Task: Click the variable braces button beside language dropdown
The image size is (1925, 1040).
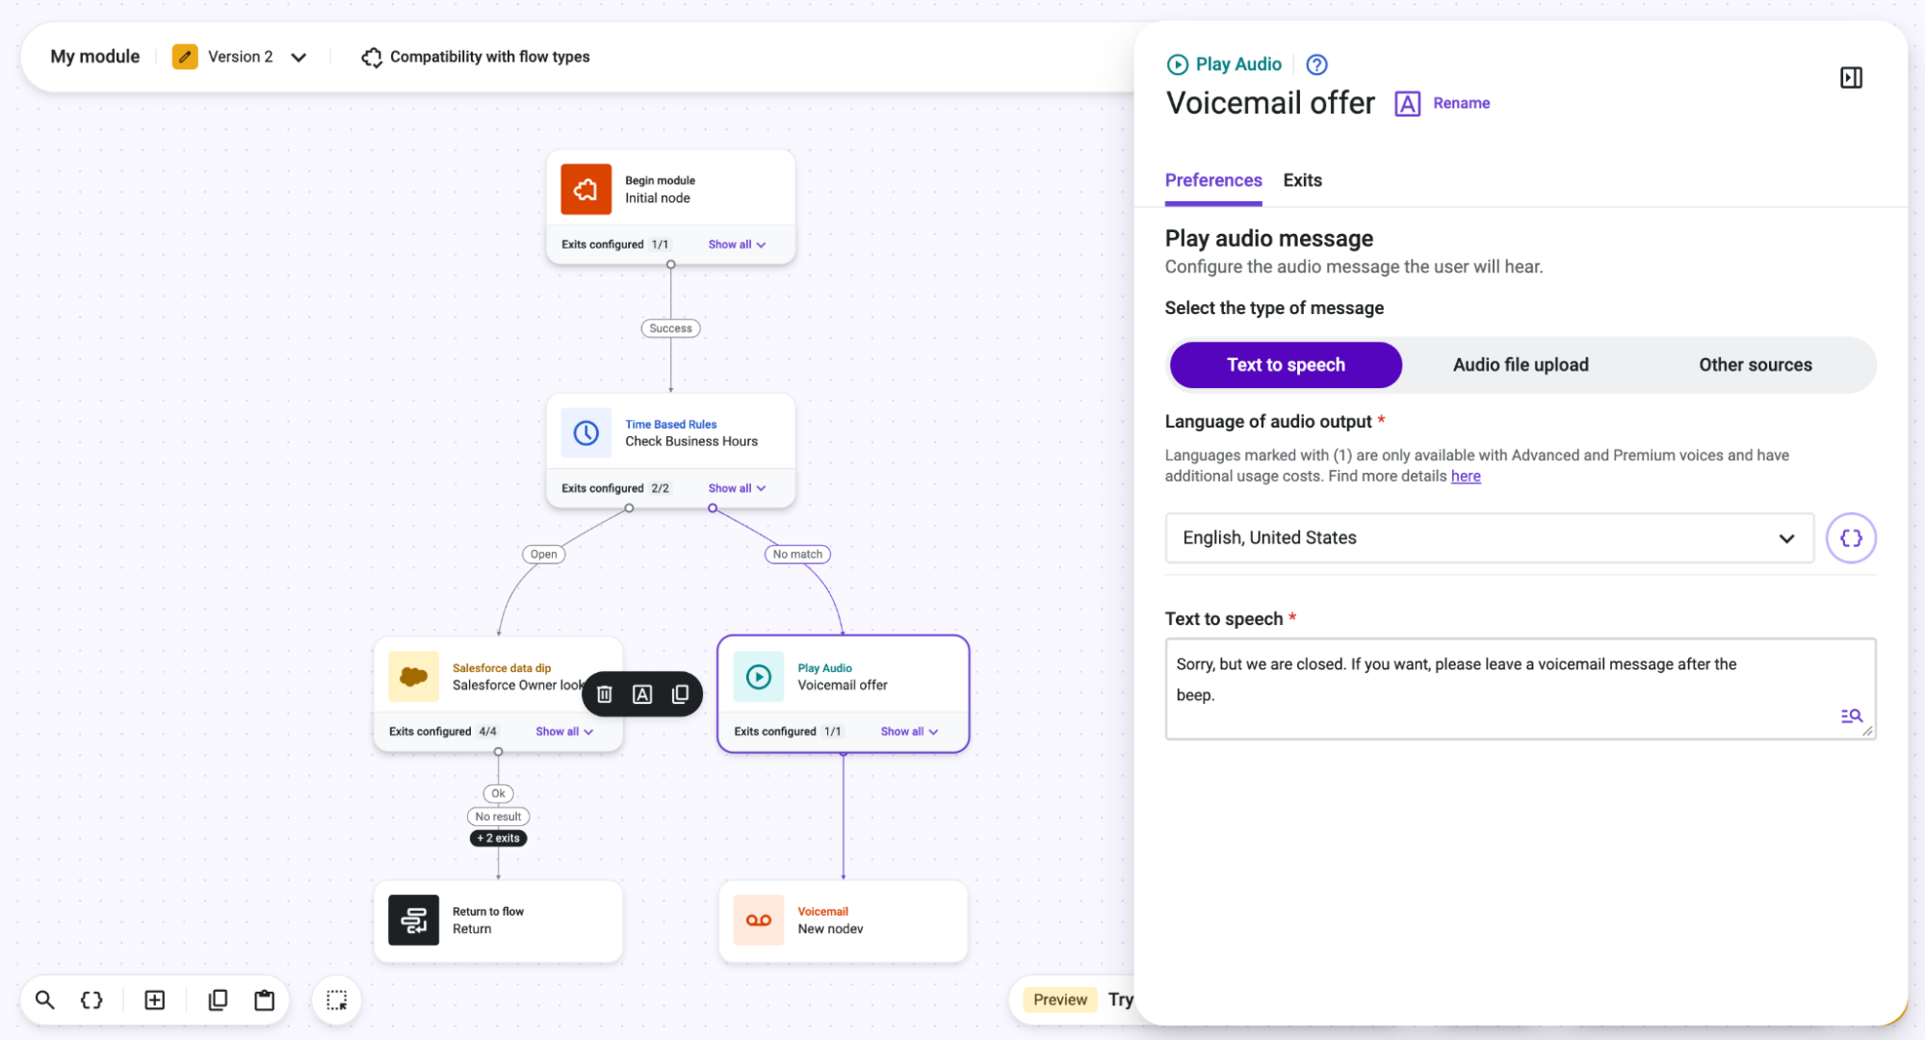Action: 1851,537
